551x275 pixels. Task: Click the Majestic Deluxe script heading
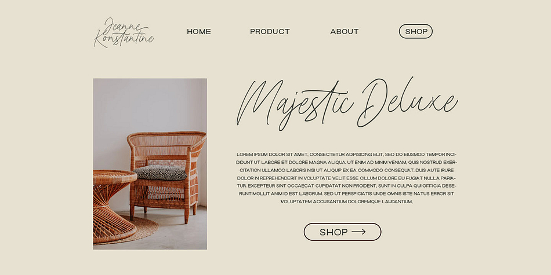click(347, 104)
